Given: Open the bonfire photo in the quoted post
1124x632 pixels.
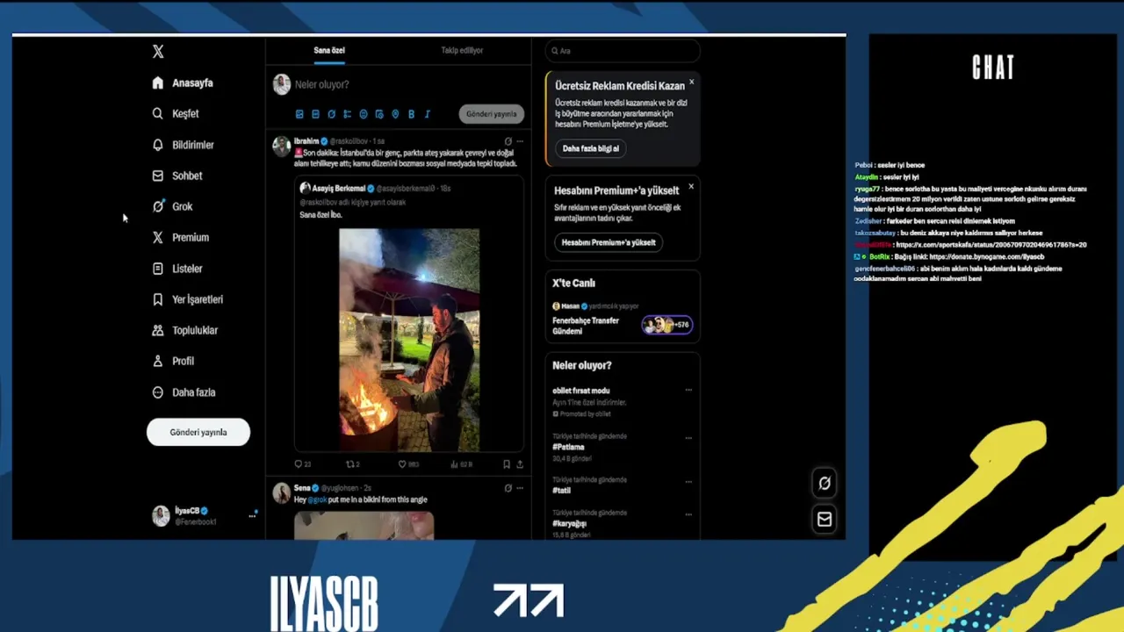Looking at the screenshot, I should pyautogui.click(x=409, y=340).
